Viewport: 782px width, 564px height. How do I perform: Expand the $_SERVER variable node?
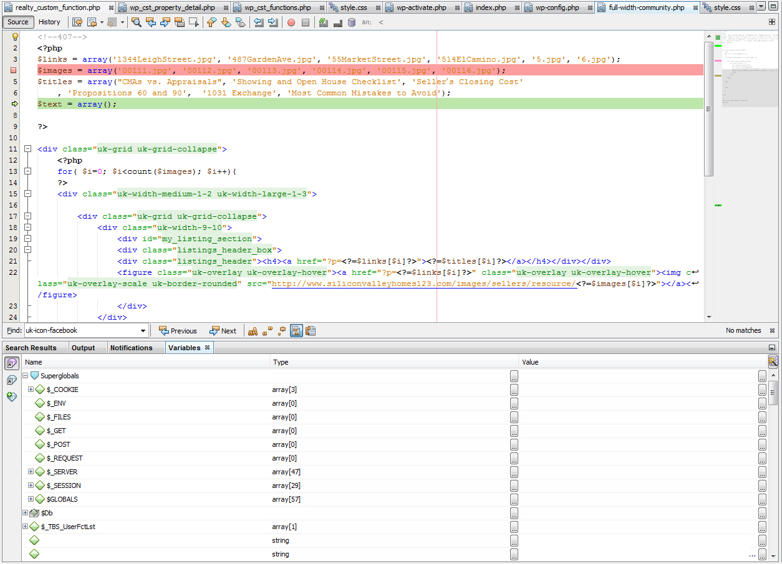click(31, 472)
